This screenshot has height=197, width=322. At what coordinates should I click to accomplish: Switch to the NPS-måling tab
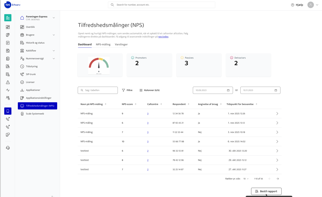coord(103,45)
